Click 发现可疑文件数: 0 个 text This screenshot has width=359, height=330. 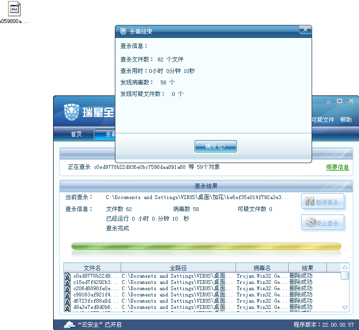(x=152, y=94)
